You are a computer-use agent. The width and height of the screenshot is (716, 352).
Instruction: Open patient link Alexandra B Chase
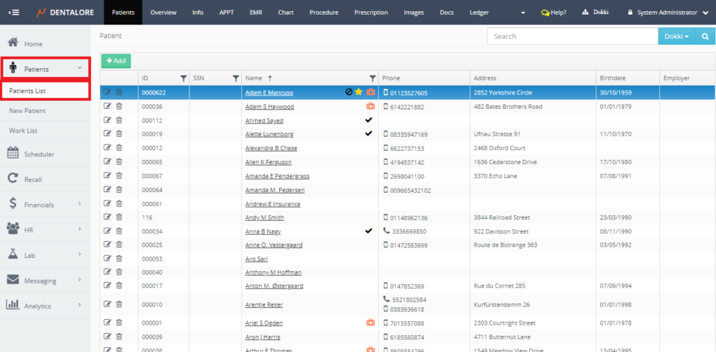coord(271,148)
